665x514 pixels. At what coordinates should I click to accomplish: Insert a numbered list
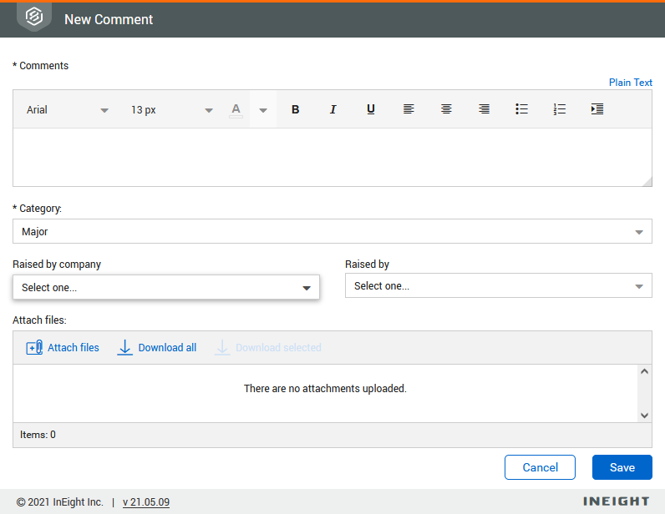tap(560, 109)
